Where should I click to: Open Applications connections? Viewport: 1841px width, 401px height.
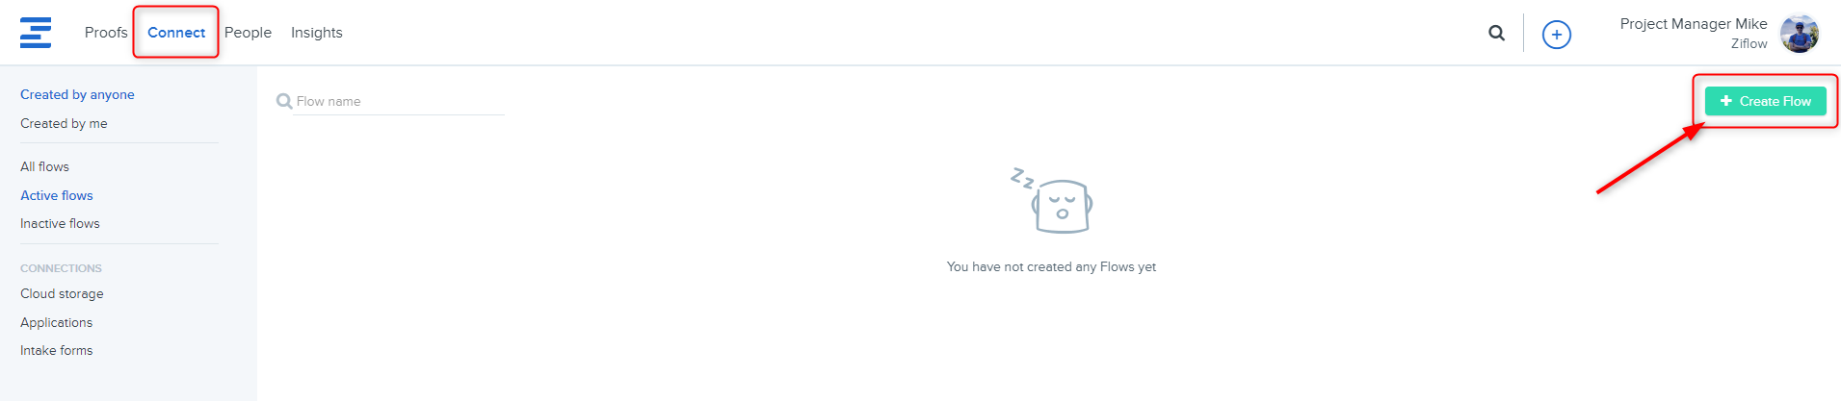[57, 322]
